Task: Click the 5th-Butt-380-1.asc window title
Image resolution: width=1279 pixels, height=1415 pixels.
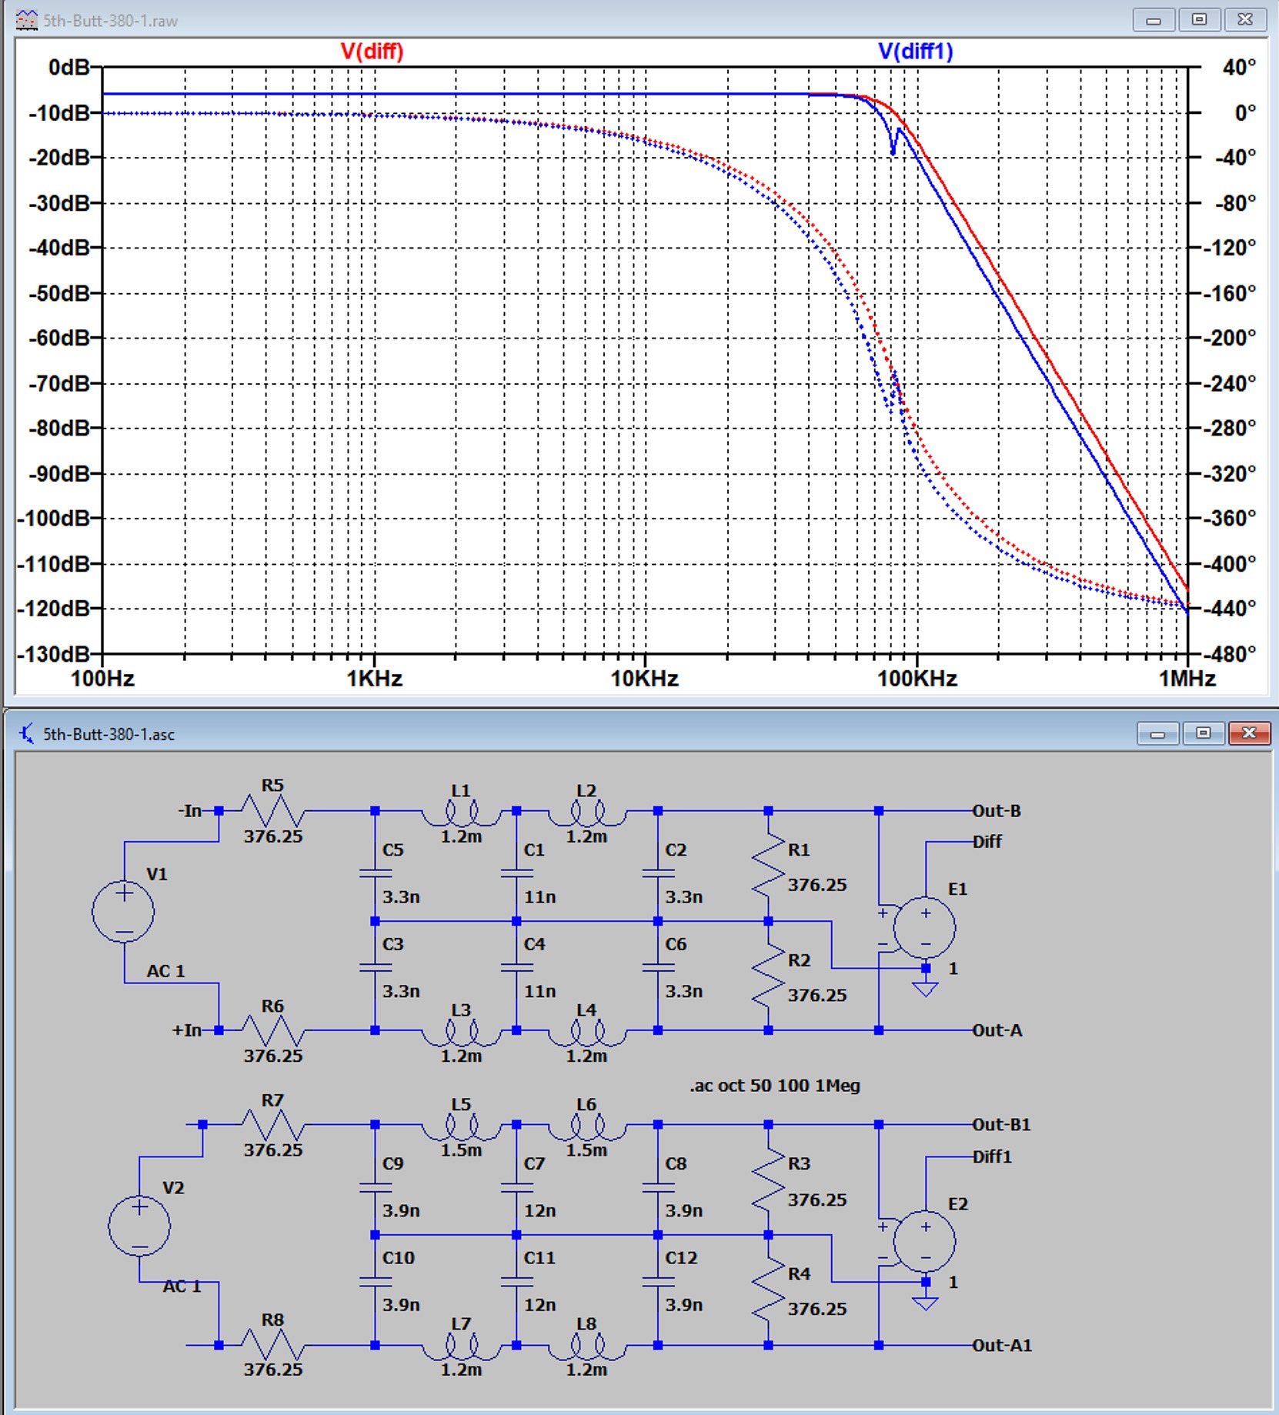Action: click(x=109, y=734)
